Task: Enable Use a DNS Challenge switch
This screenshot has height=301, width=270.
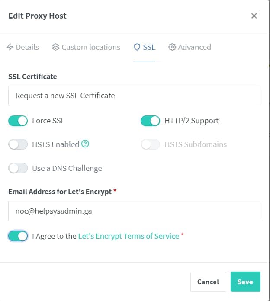Action: point(18,168)
